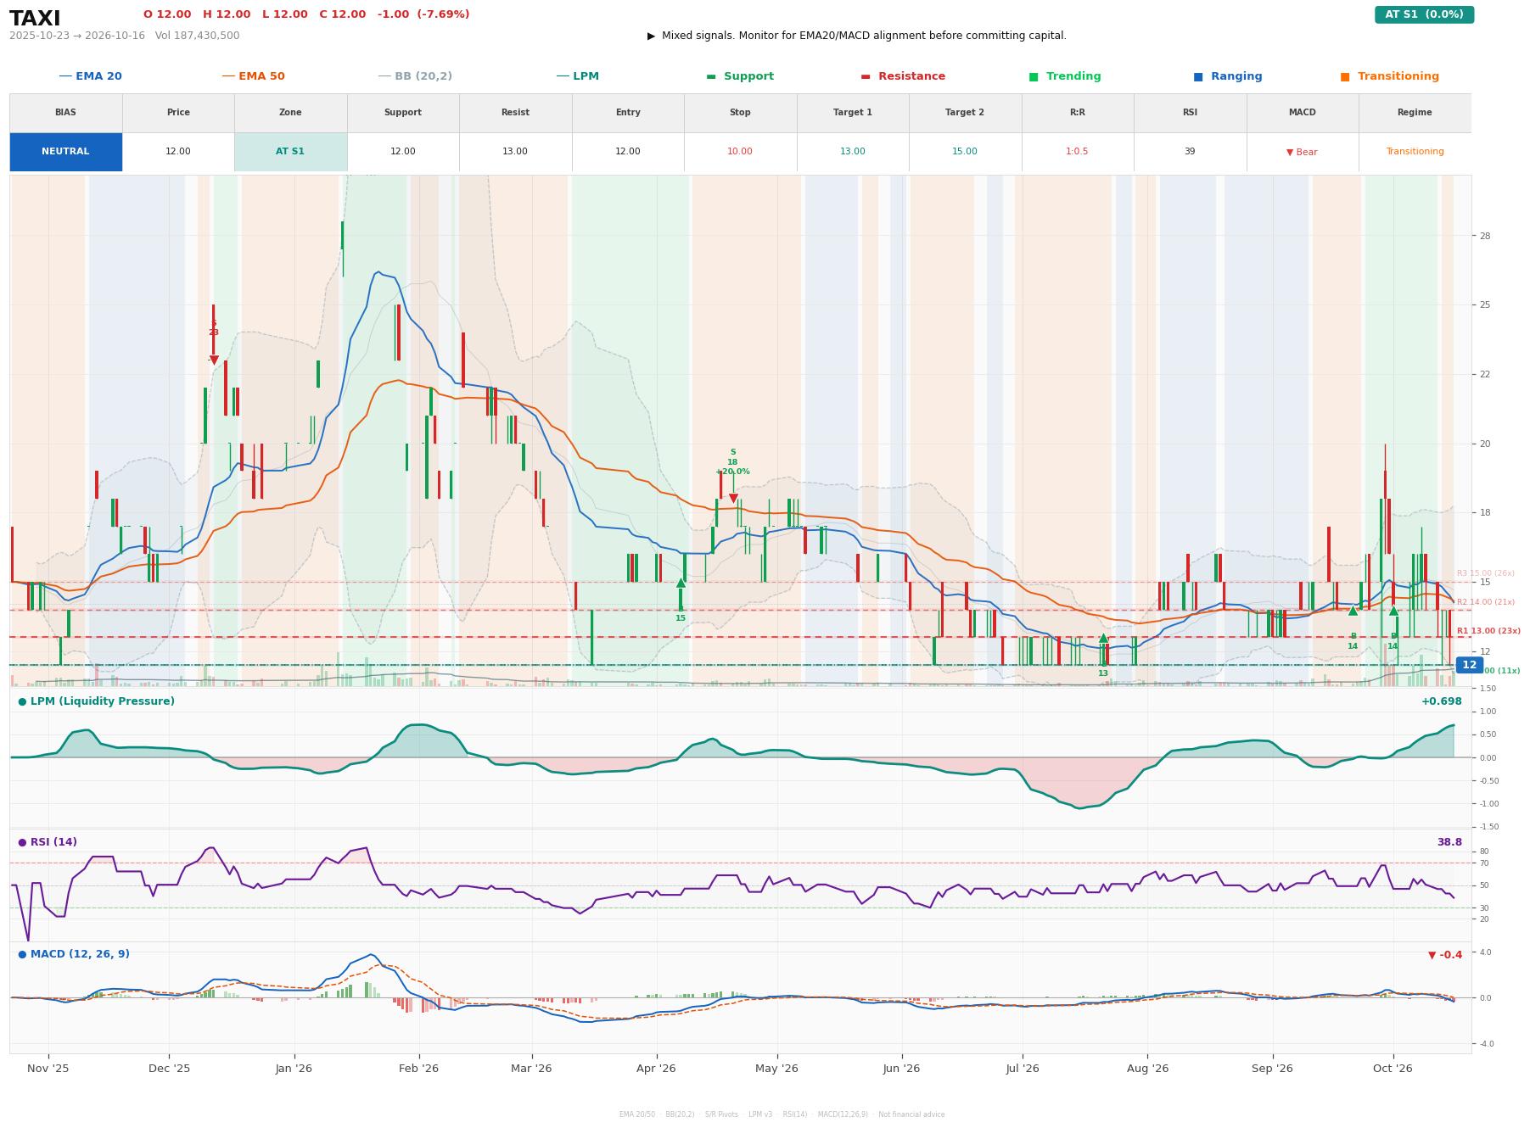Click the LPM legend entry in the top legend
The image size is (1530, 1128).
577,76
